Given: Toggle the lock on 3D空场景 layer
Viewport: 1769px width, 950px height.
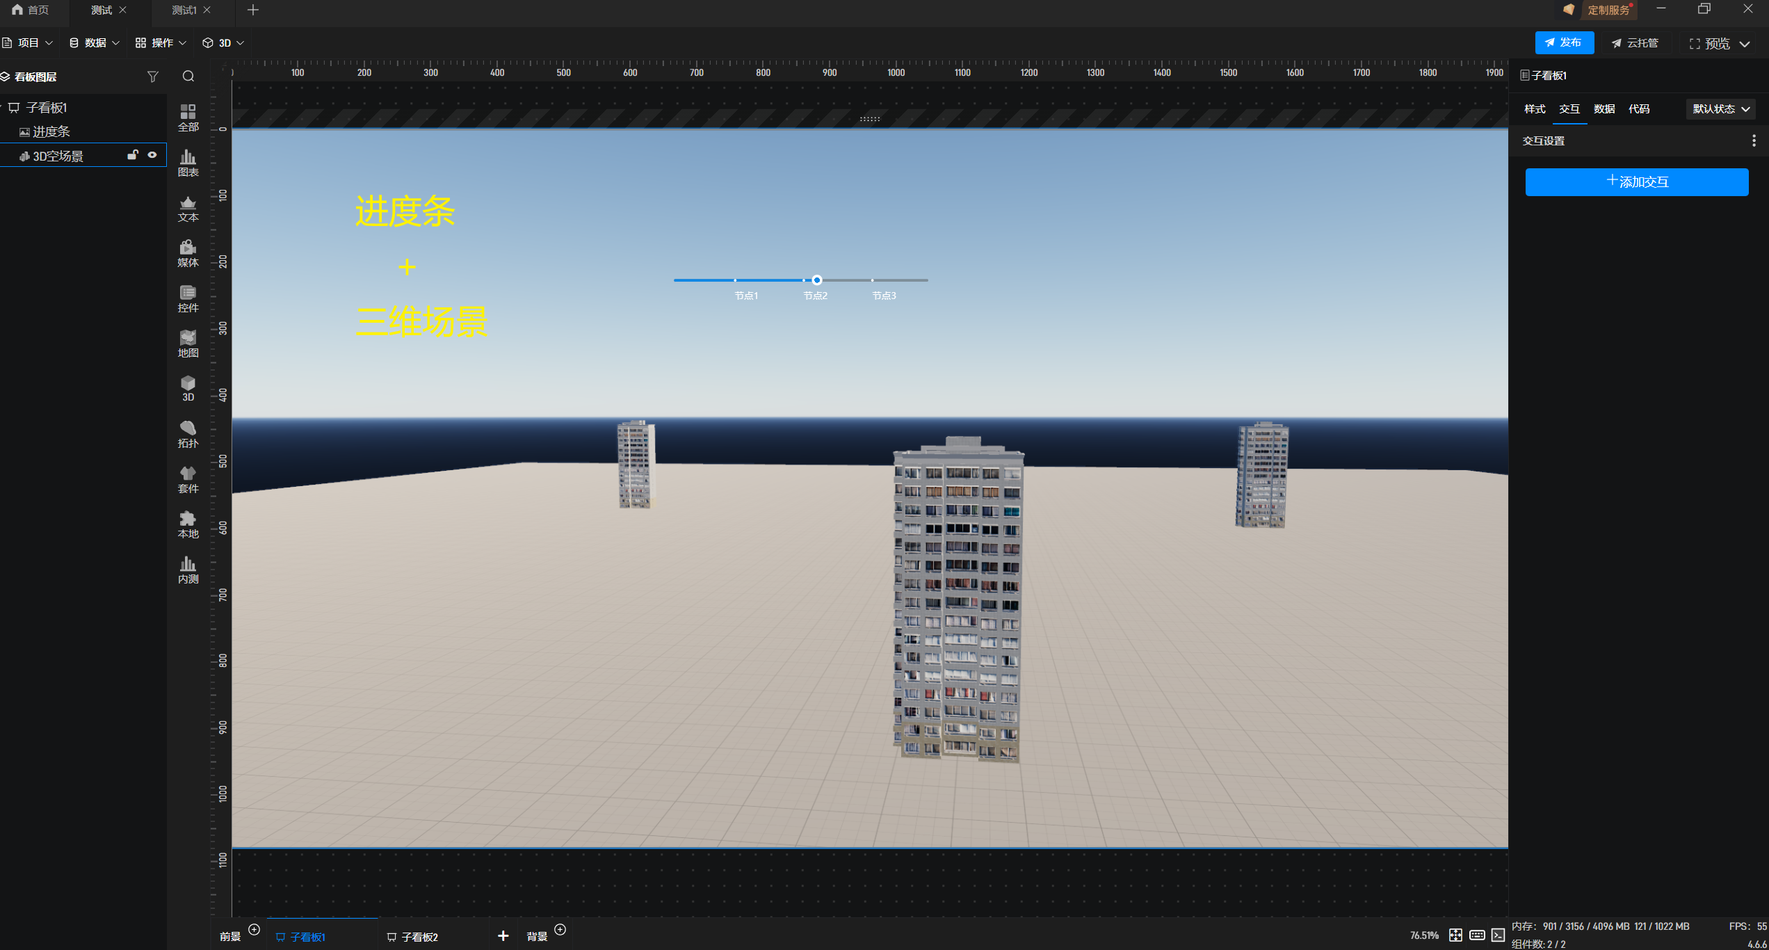Looking at the screenshot, I should click(132, 155).
